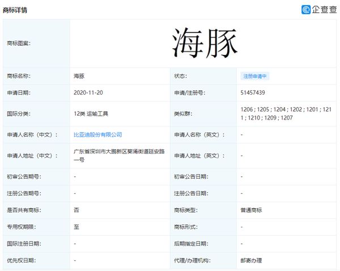The height and width of the screenshot is (271, 340).
Task: Select the 普通商标 trademark type value
Action: tap(252, 210)
